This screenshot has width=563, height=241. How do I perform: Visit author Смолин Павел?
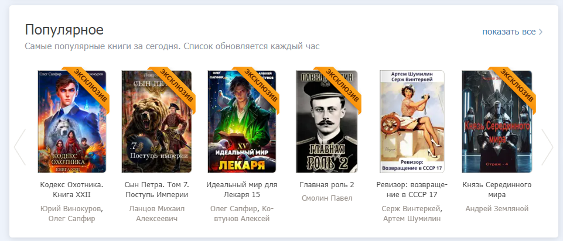tap(327, 198)
